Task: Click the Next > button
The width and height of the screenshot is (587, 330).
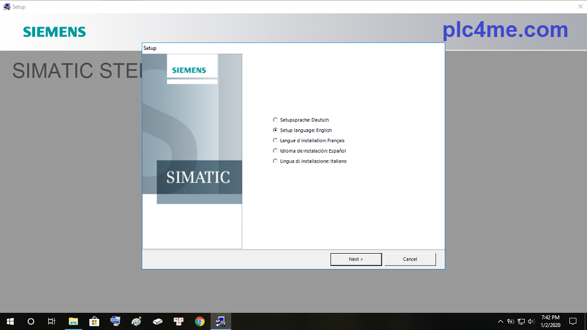Action: [356, 259]
